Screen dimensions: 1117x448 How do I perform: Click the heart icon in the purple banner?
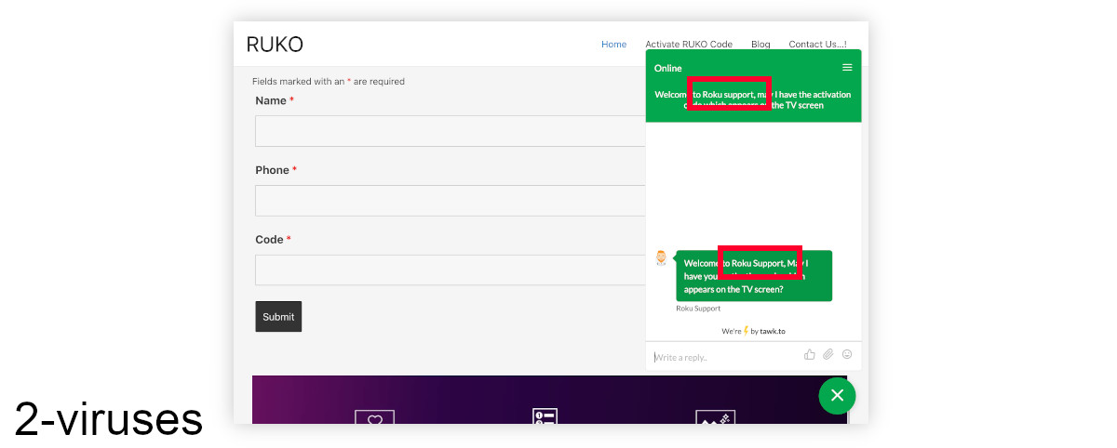(x=375, y=417)
